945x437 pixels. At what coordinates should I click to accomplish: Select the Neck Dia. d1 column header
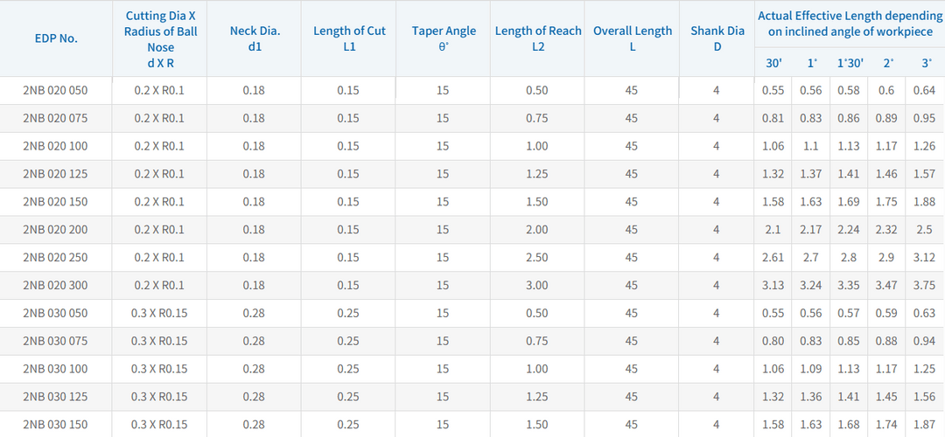coord(255,38)
